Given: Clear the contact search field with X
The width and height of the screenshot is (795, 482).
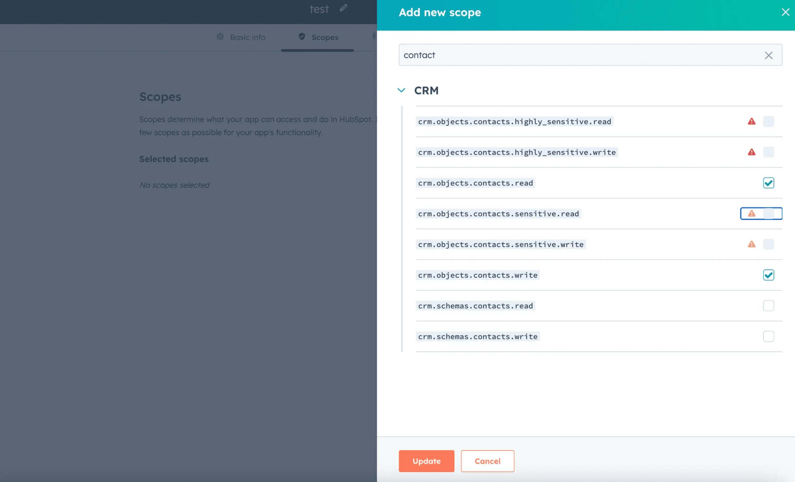Looking at the screenshot, I should (768, 55).
